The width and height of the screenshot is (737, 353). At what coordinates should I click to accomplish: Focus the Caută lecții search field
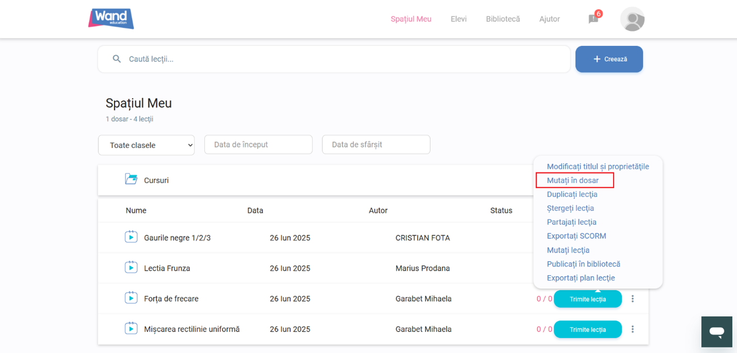(x=341, y=59)
